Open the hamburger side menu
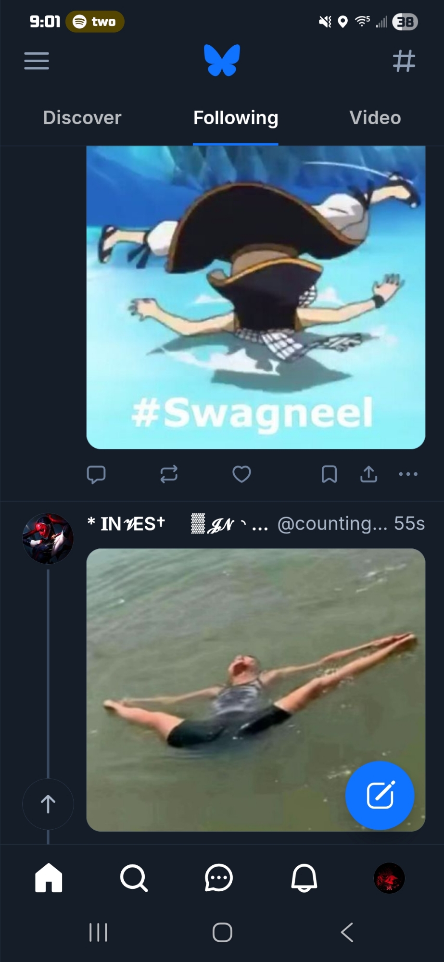The width and height of the screenshot is (444, 962). pos(37,61)
